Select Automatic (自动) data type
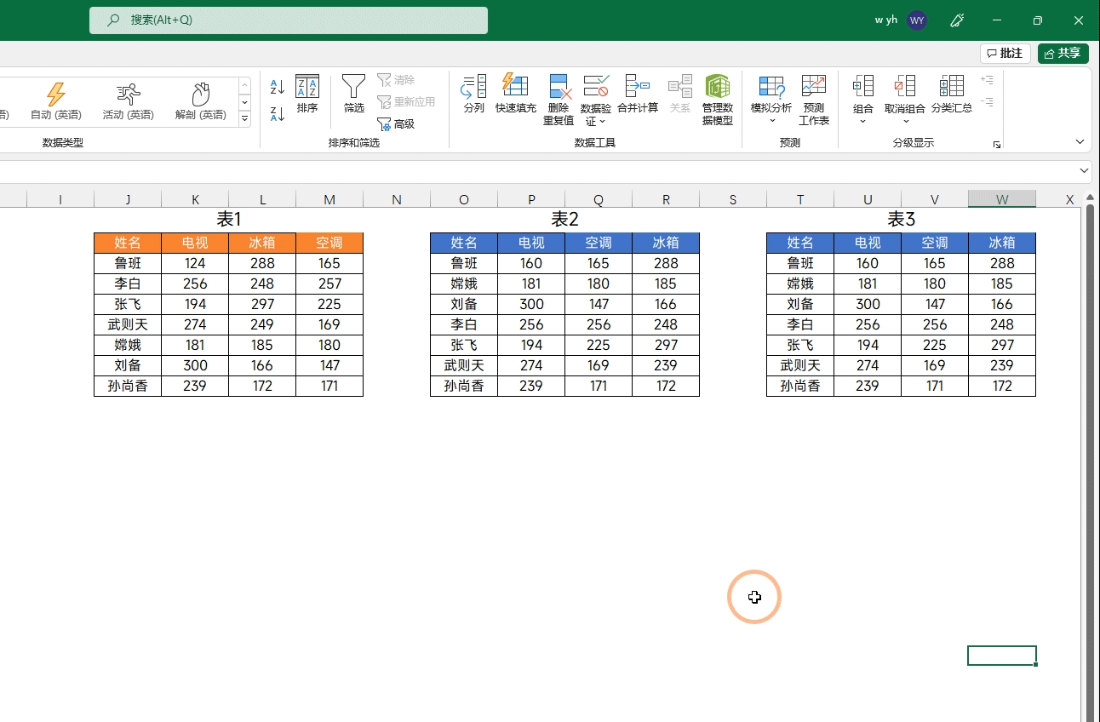The height and width of the screenshot is (722, 1100). (x=56, y=100)
